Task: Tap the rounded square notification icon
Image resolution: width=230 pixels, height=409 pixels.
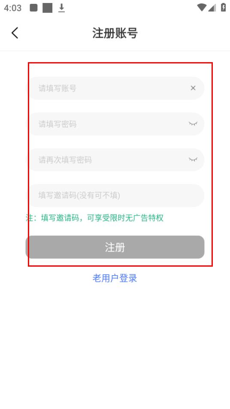Action: [33, 8]
